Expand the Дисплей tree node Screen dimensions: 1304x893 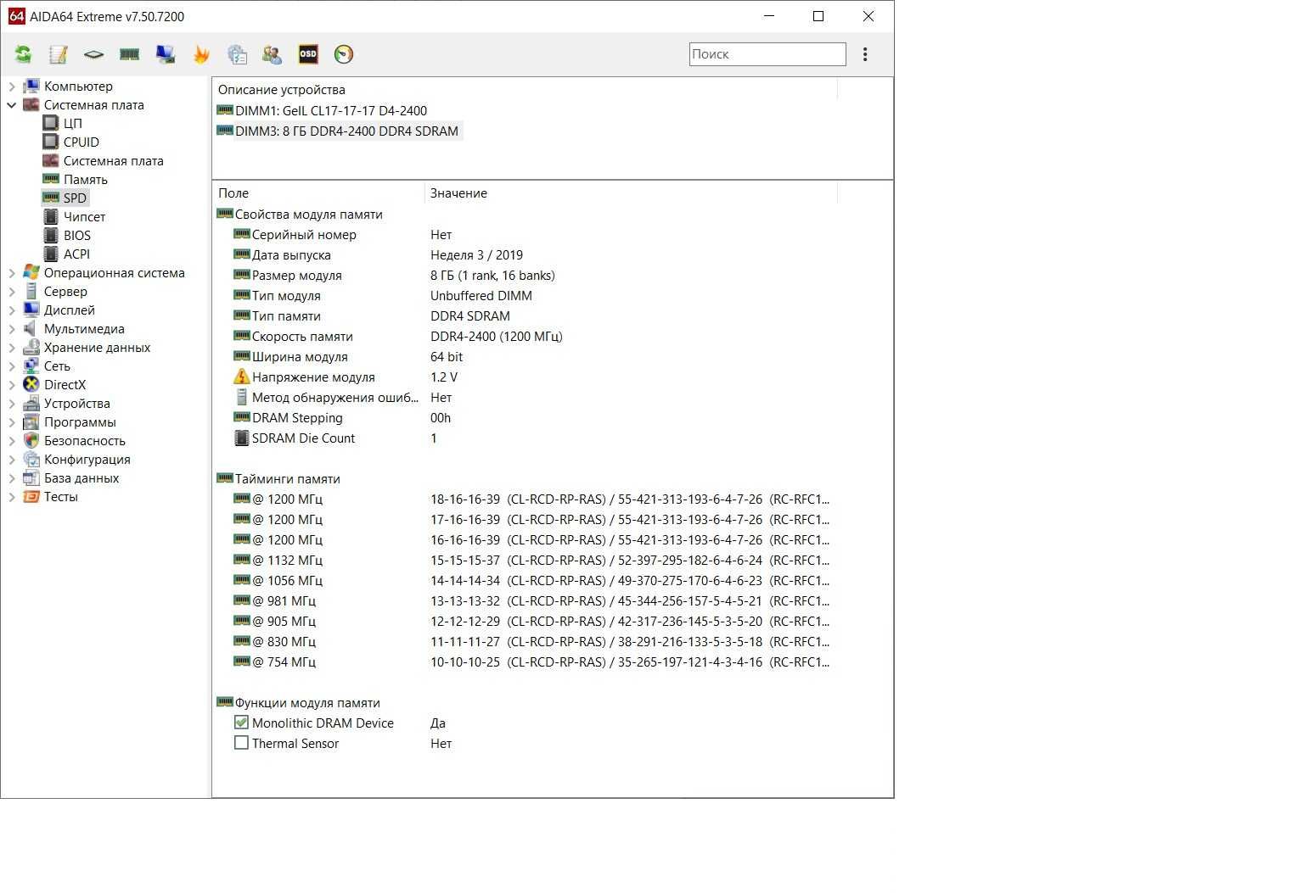12,310
